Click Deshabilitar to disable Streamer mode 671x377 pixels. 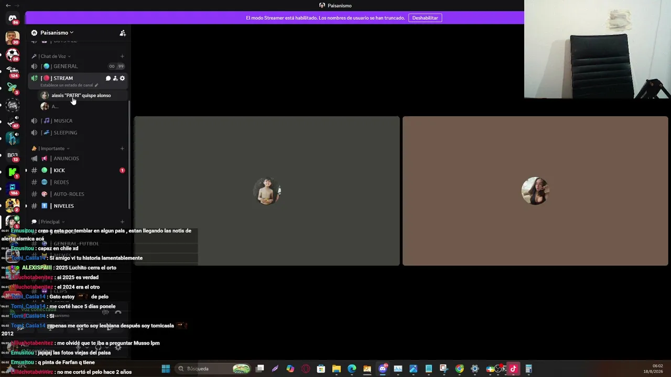tap(425, 18)
